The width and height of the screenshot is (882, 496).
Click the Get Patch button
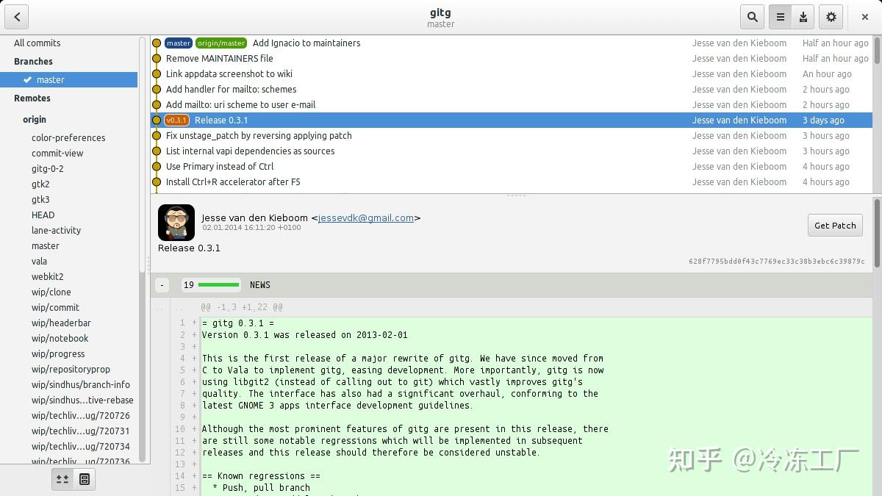tap(835, 225)
